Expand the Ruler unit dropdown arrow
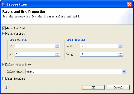Image resolution: width=134 pixels, height=94 pixels. (x=124, y=72)
